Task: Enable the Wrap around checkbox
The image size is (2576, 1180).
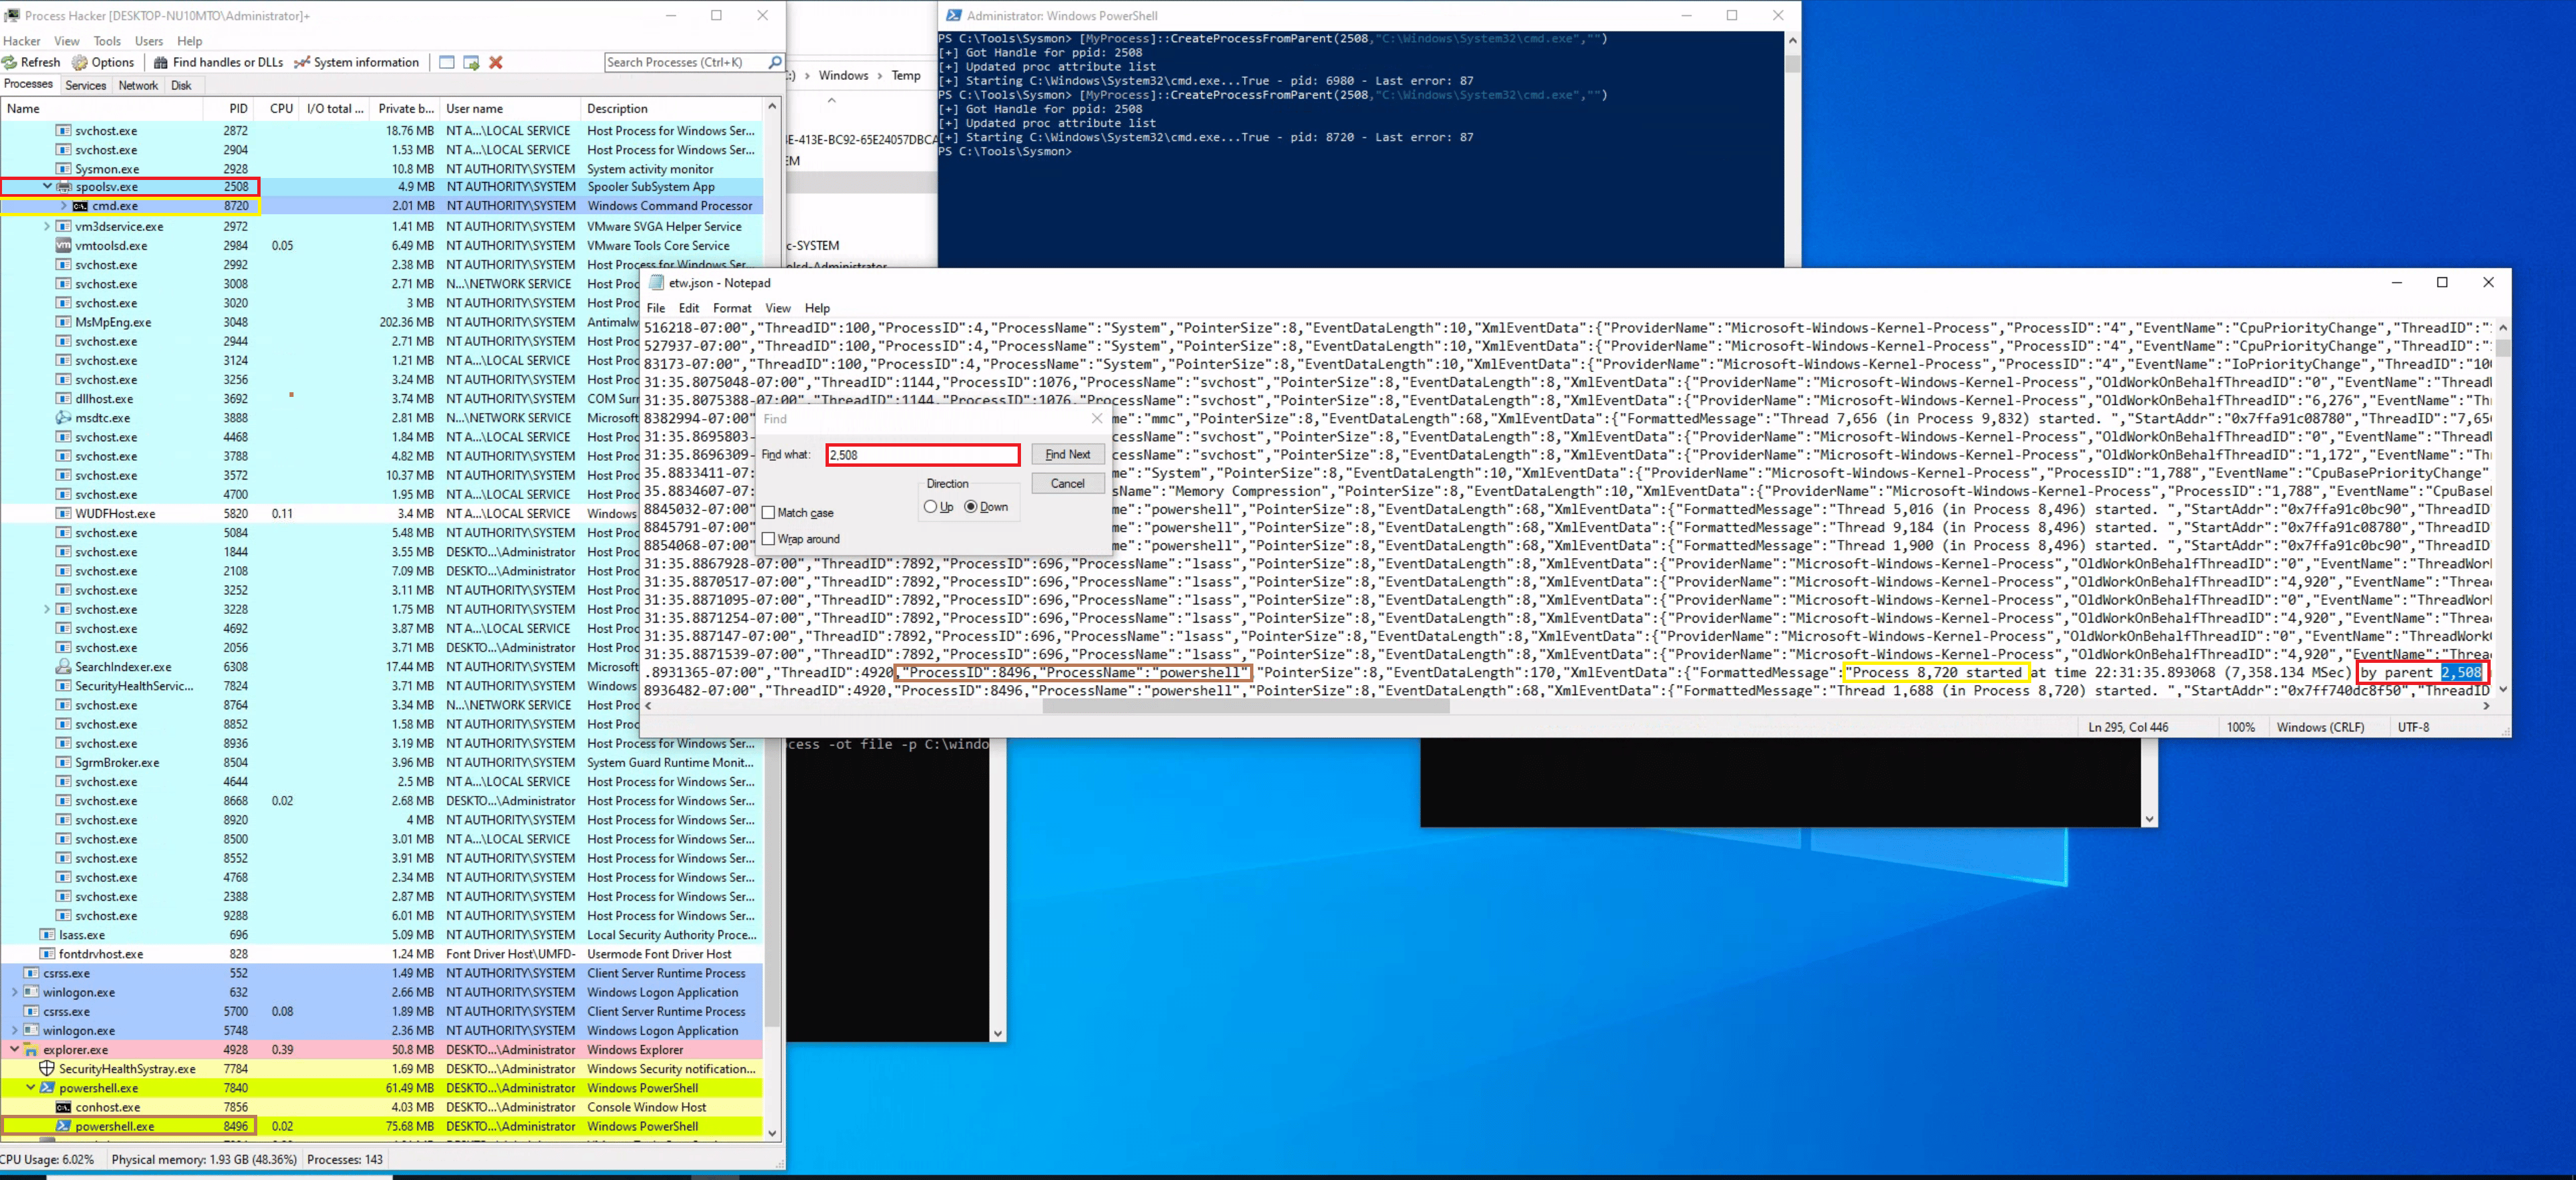Action: [768, 539]
